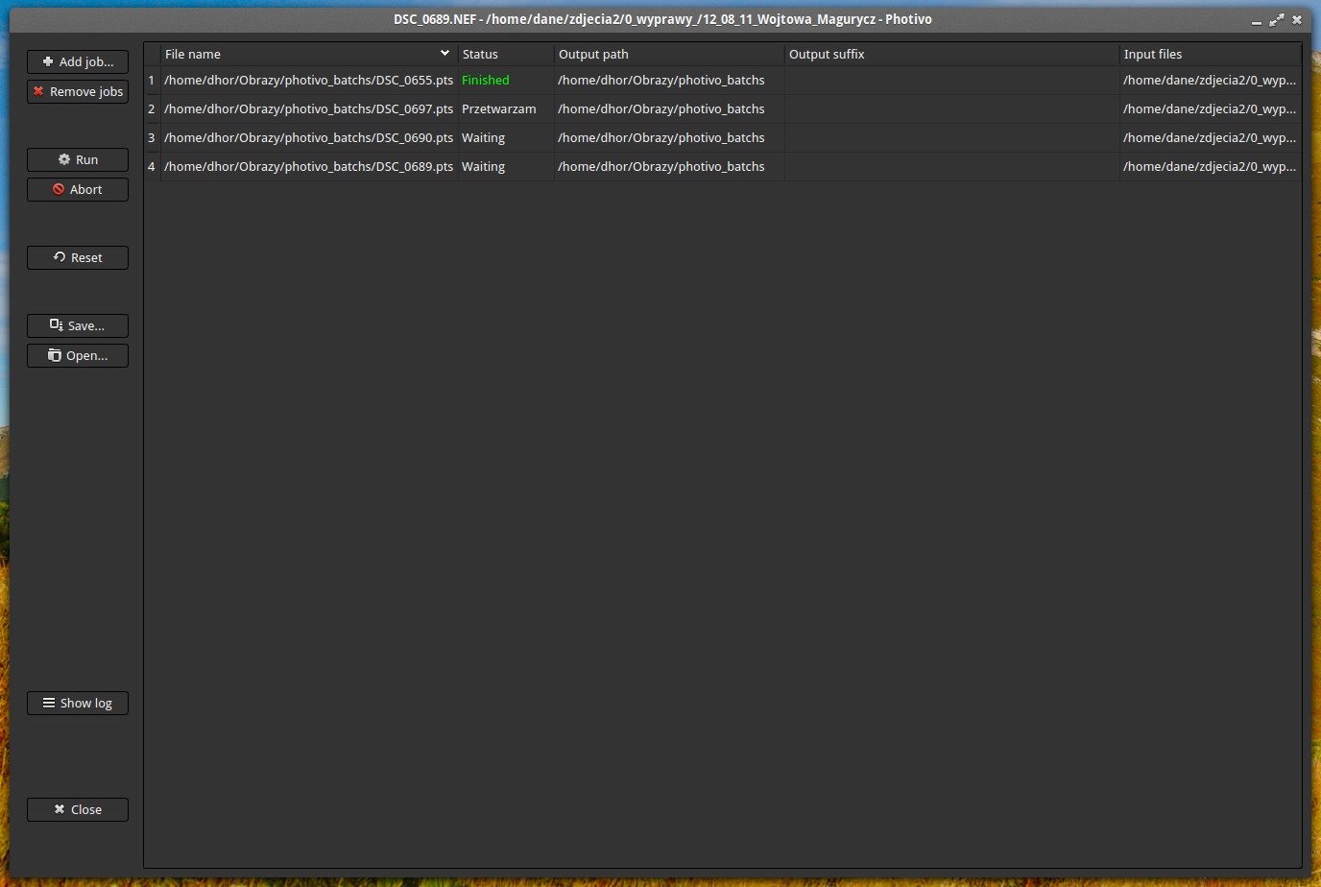Click Waiting status of DSC_0689 job
Image resolution: width=1321 pixels, height=887 pixels.
pos(505,167)
